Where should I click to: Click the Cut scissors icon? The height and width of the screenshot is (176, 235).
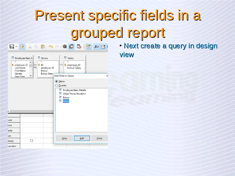click(x=30, y=47)
